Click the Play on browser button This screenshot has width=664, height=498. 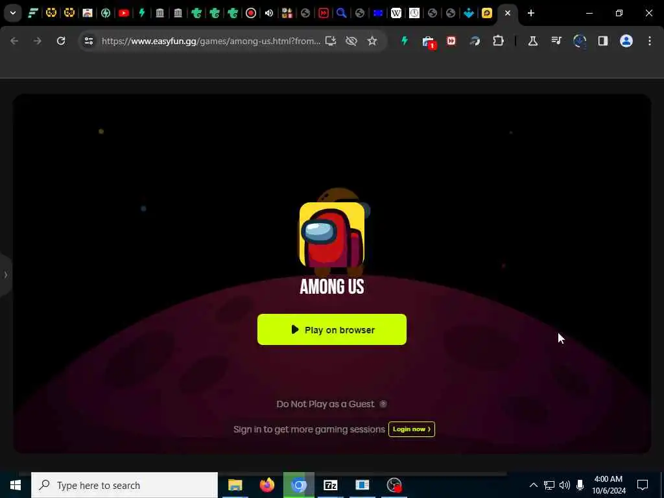click(331, 329)
